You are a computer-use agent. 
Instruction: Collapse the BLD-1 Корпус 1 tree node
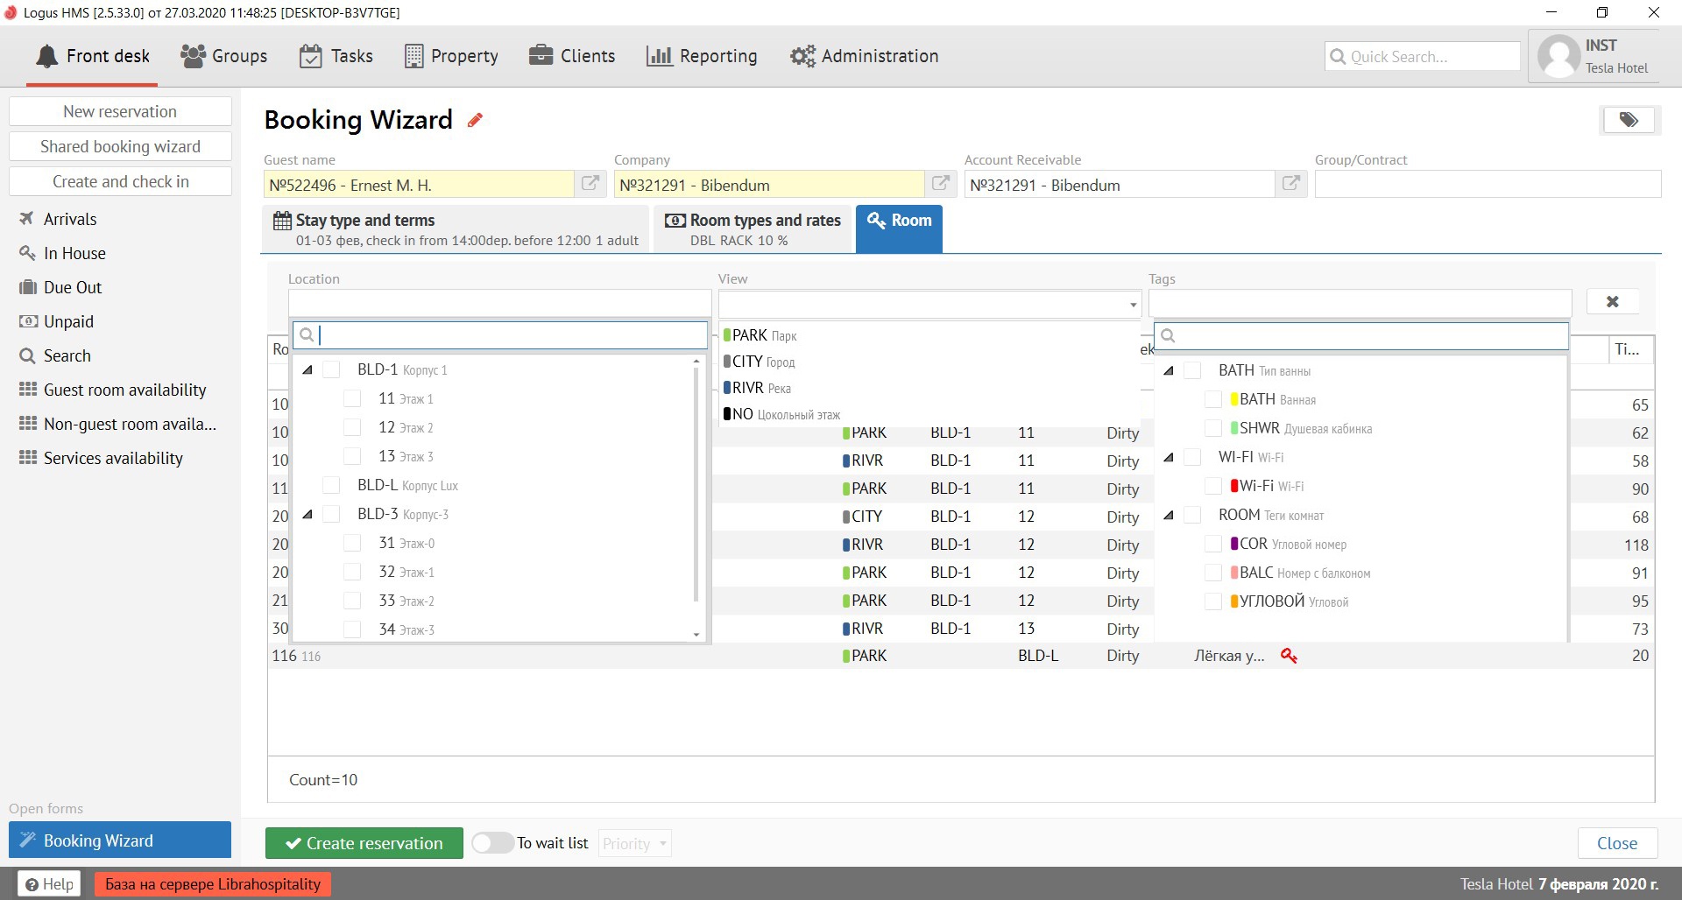coord(307,370)
